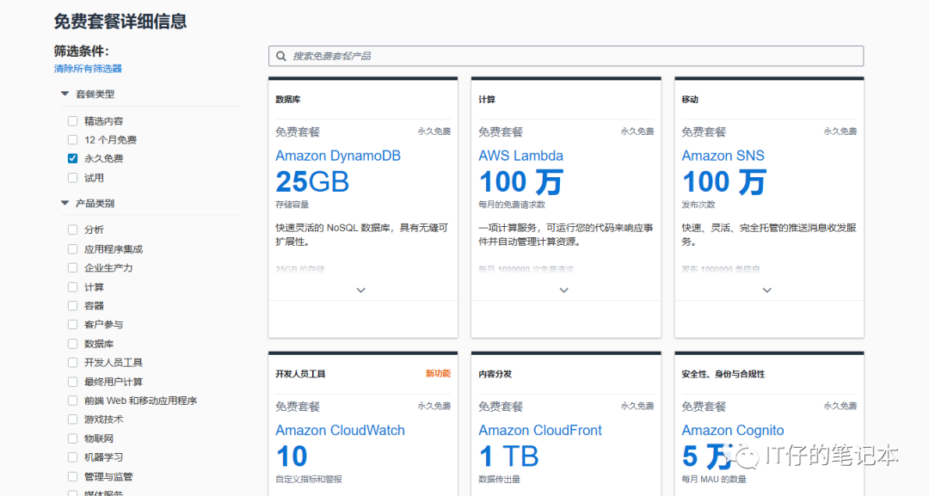The width and height of the screenshot is (929, 496).
Task: Expand the Amazon DynamoDB card chevron
Action: 361,291
